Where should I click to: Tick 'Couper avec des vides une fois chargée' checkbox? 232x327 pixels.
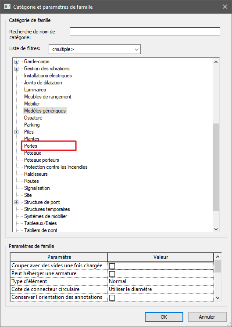coord(112,266)
